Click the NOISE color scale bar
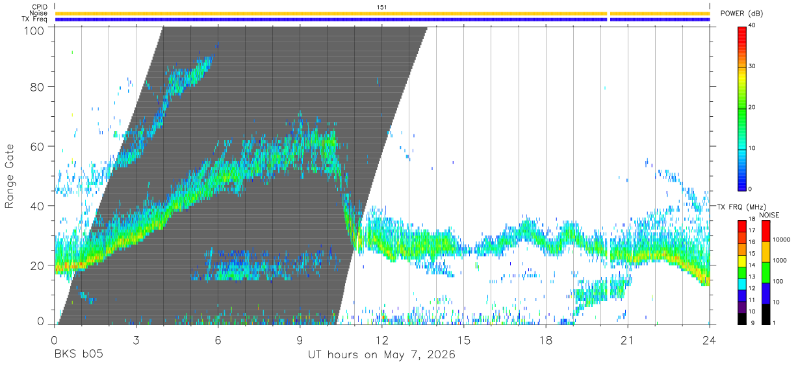Viewport: 798px width, 368px height. tap(766, 272)
